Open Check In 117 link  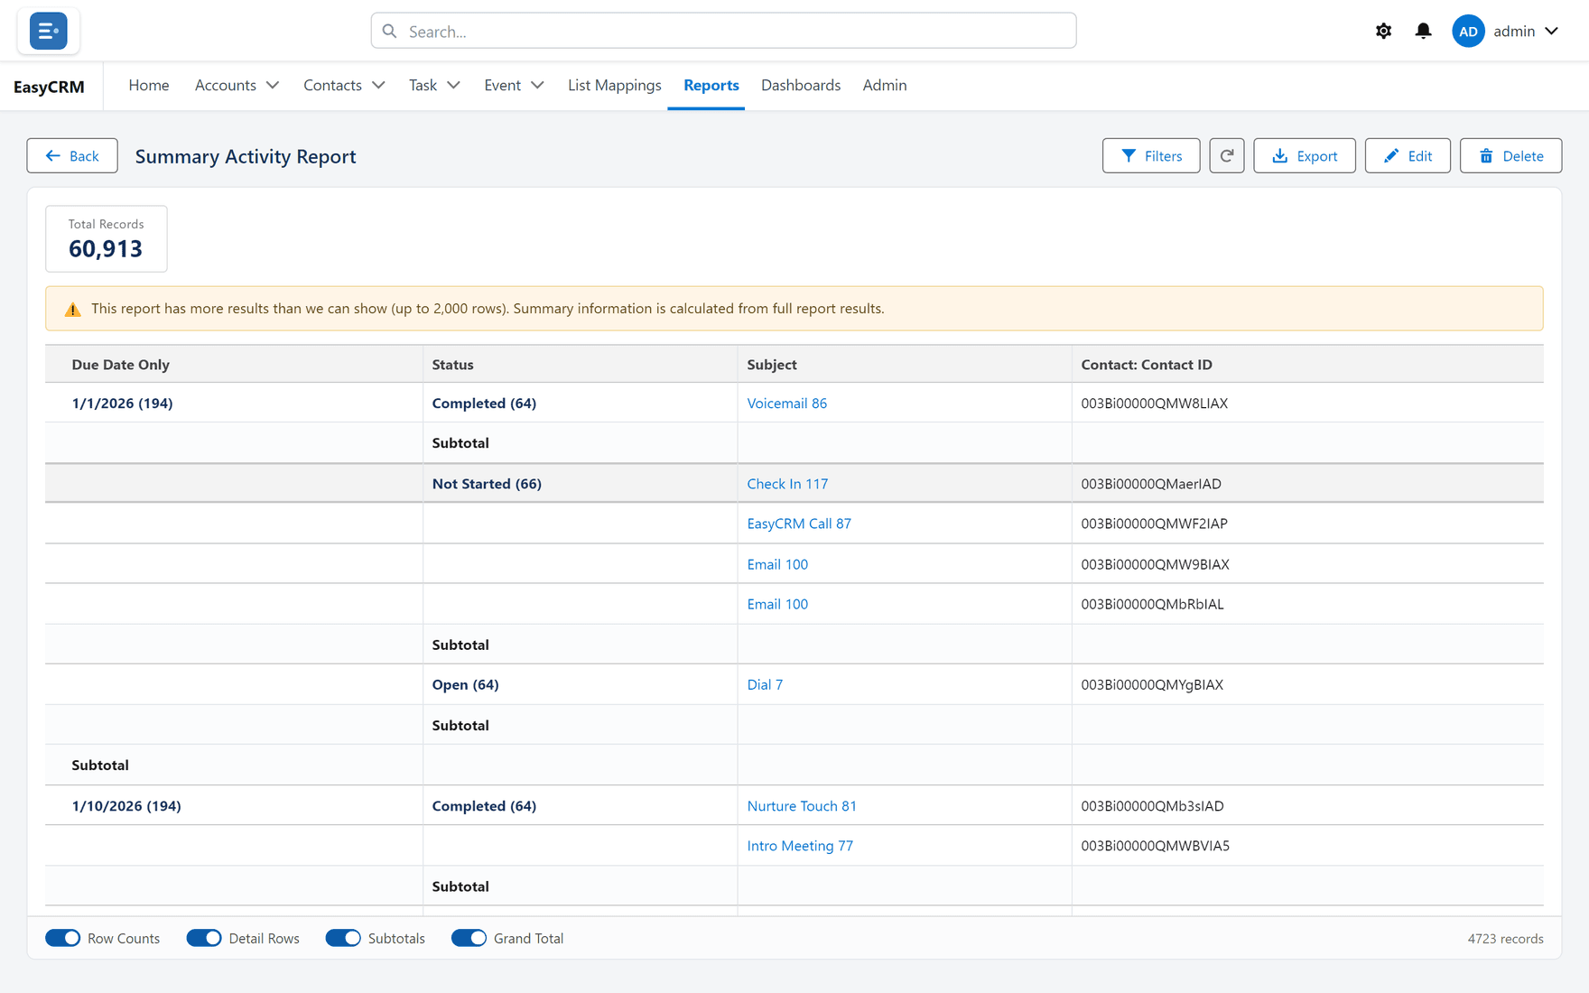787,484
